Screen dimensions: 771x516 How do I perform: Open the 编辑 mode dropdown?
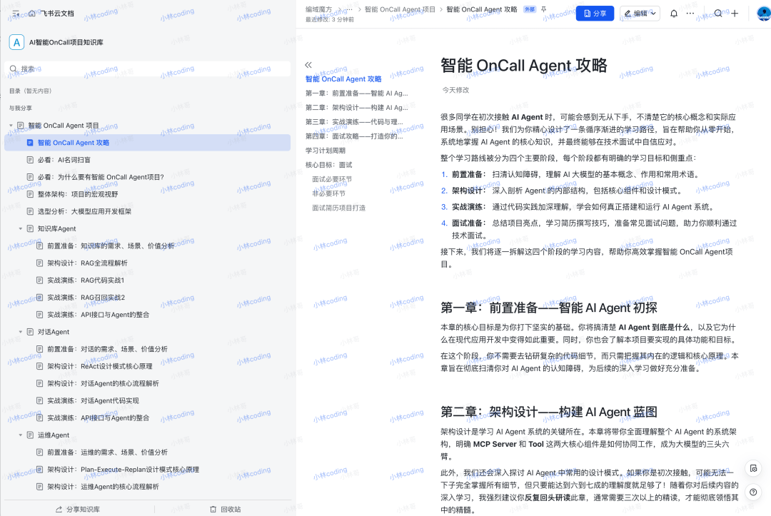(x=640, y=14)
